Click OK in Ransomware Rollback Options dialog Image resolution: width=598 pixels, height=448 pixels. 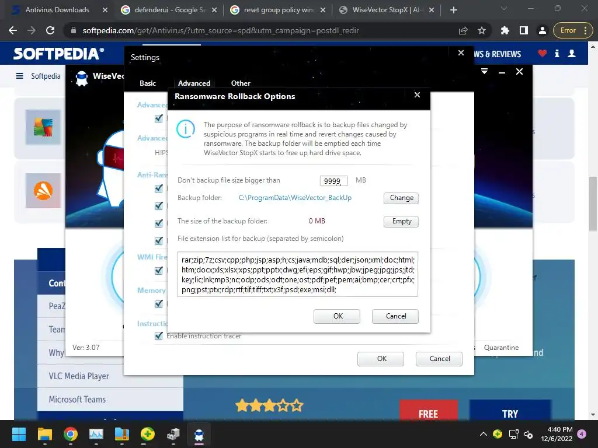pos(337,316)
